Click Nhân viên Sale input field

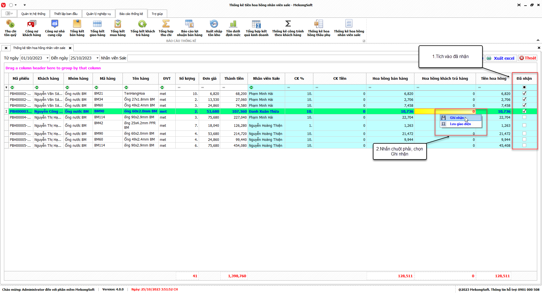(x=271, y=58)
